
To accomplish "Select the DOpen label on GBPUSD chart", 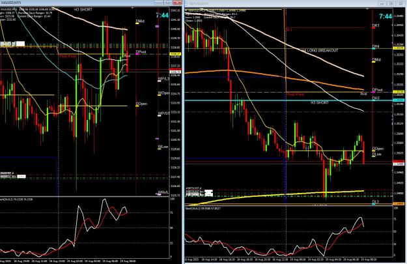I will click(x=378, y=149).
